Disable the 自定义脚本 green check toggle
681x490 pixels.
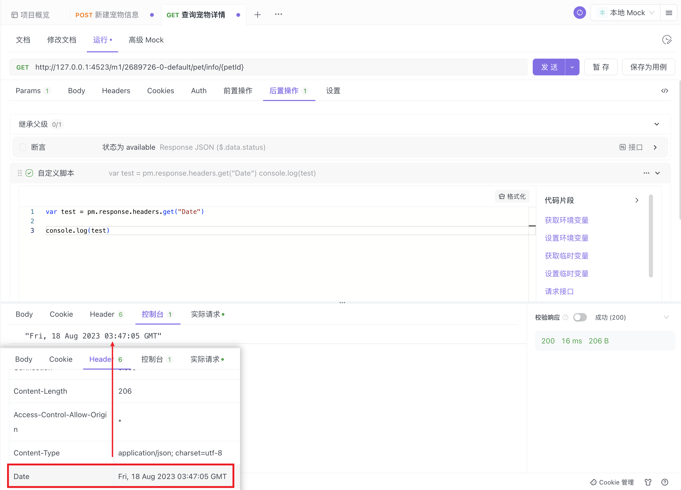[30, 173]
